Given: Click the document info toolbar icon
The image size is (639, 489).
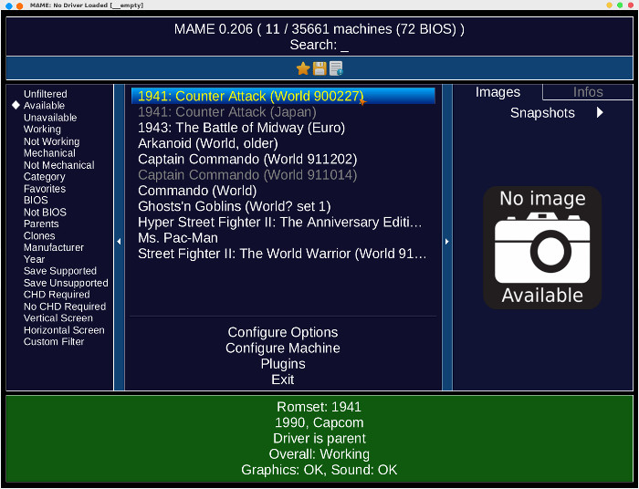Looking at the screenshot, I should point(336,68).
